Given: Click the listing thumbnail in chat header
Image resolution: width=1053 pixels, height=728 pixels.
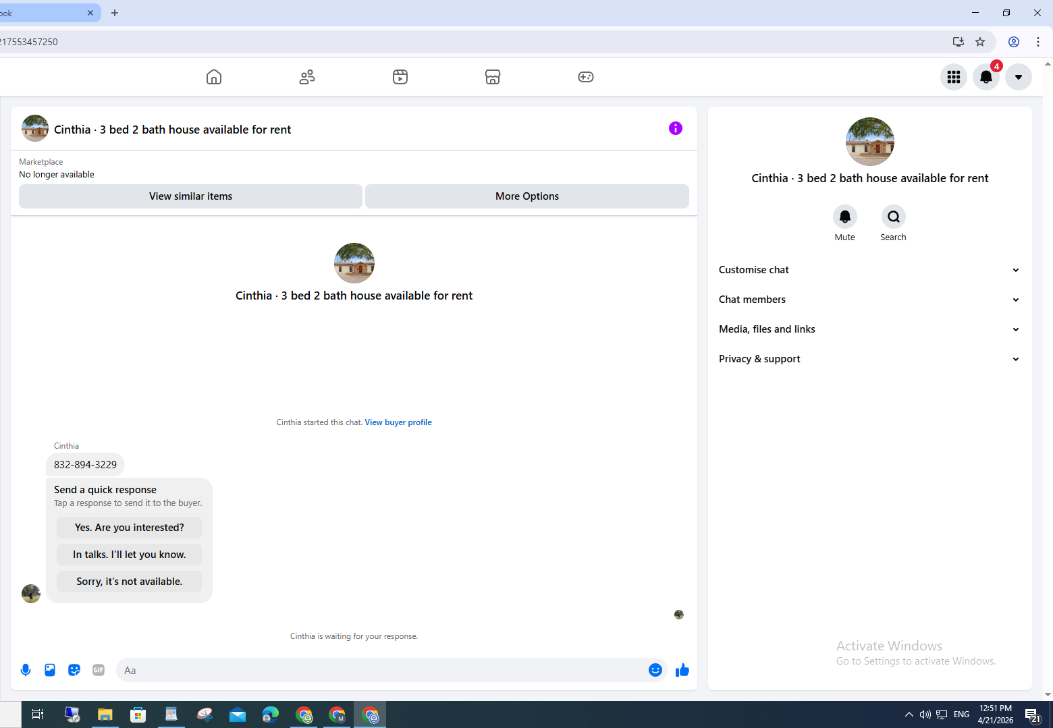Looking at the screenshot, I should 35,128.
